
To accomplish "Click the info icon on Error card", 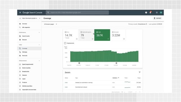I will tap(77, 39).
